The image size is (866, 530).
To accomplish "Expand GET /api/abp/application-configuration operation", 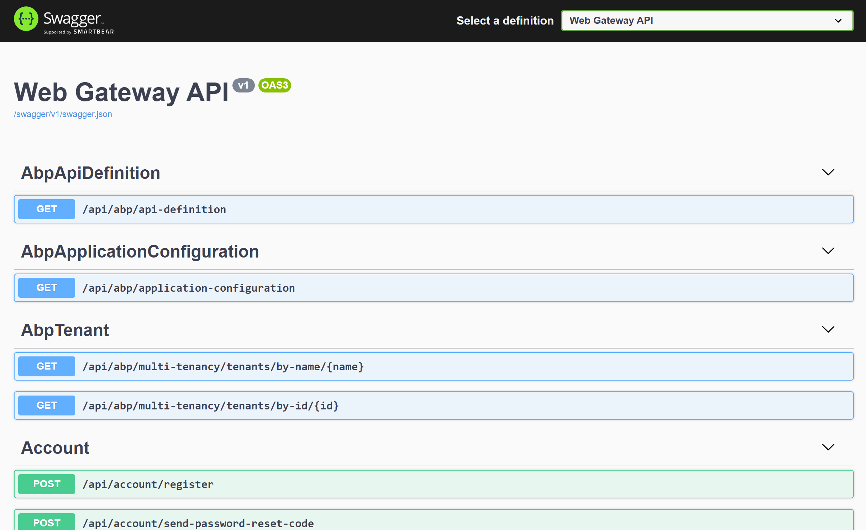I will click(x=189, y=288).
